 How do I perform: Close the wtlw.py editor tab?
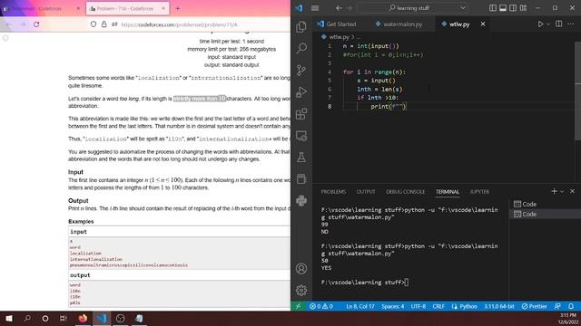pos(483,24)
